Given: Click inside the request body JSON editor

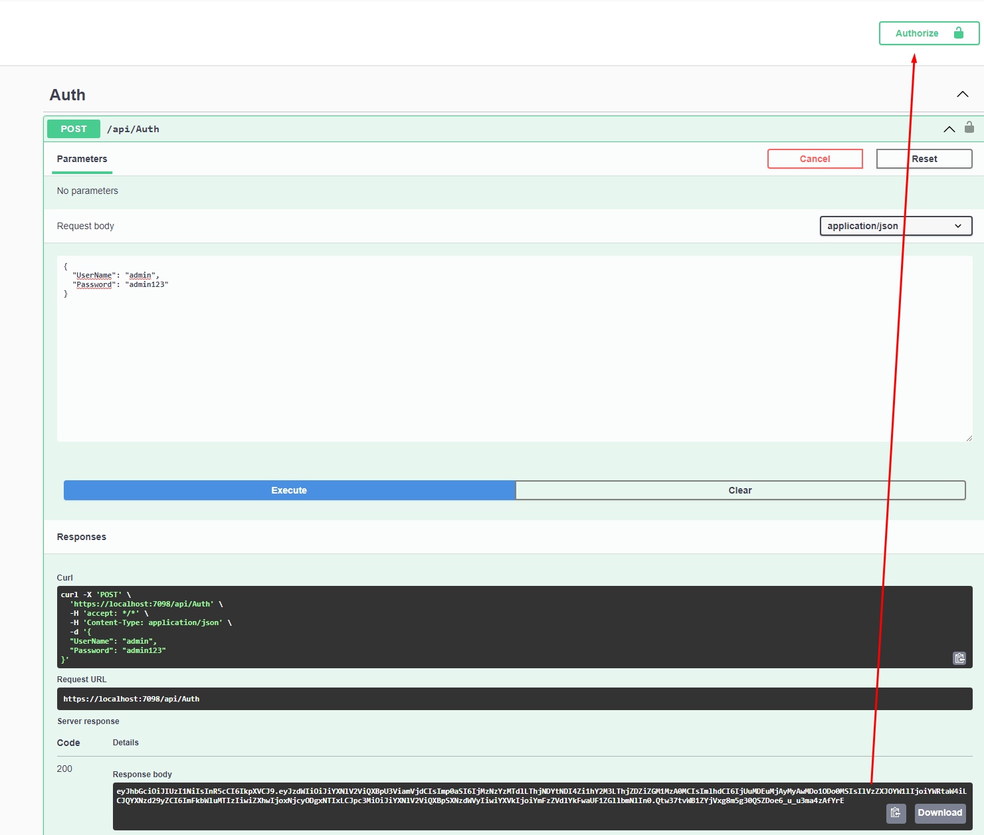Looking at the screenshot, I should 515,349.
